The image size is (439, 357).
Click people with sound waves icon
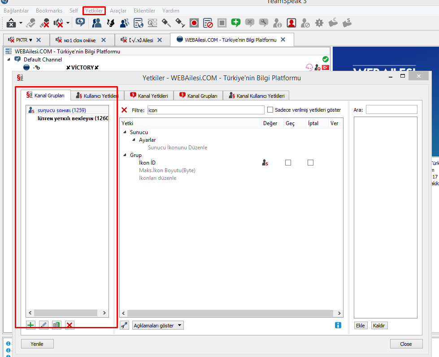point(125,23)
